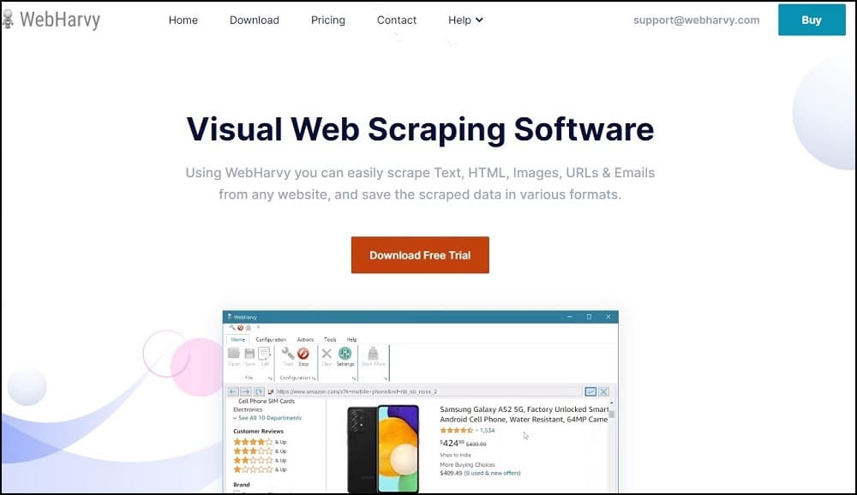Click the browser back arrow button

coord(233,391)
